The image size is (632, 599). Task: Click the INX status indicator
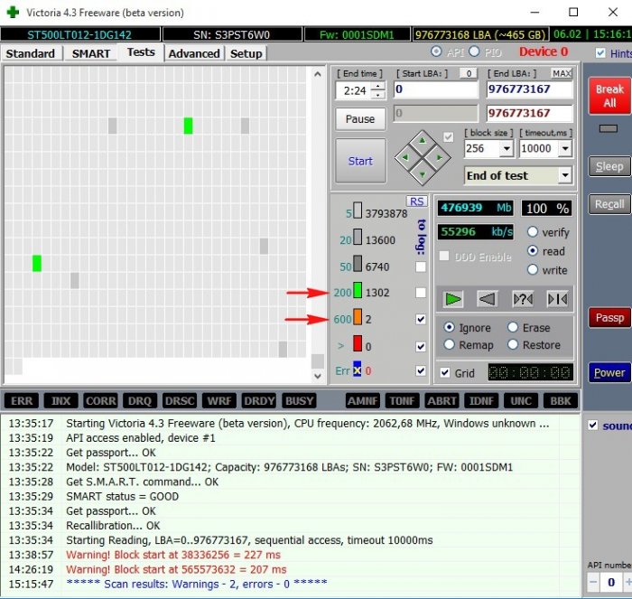click(60, 401)
